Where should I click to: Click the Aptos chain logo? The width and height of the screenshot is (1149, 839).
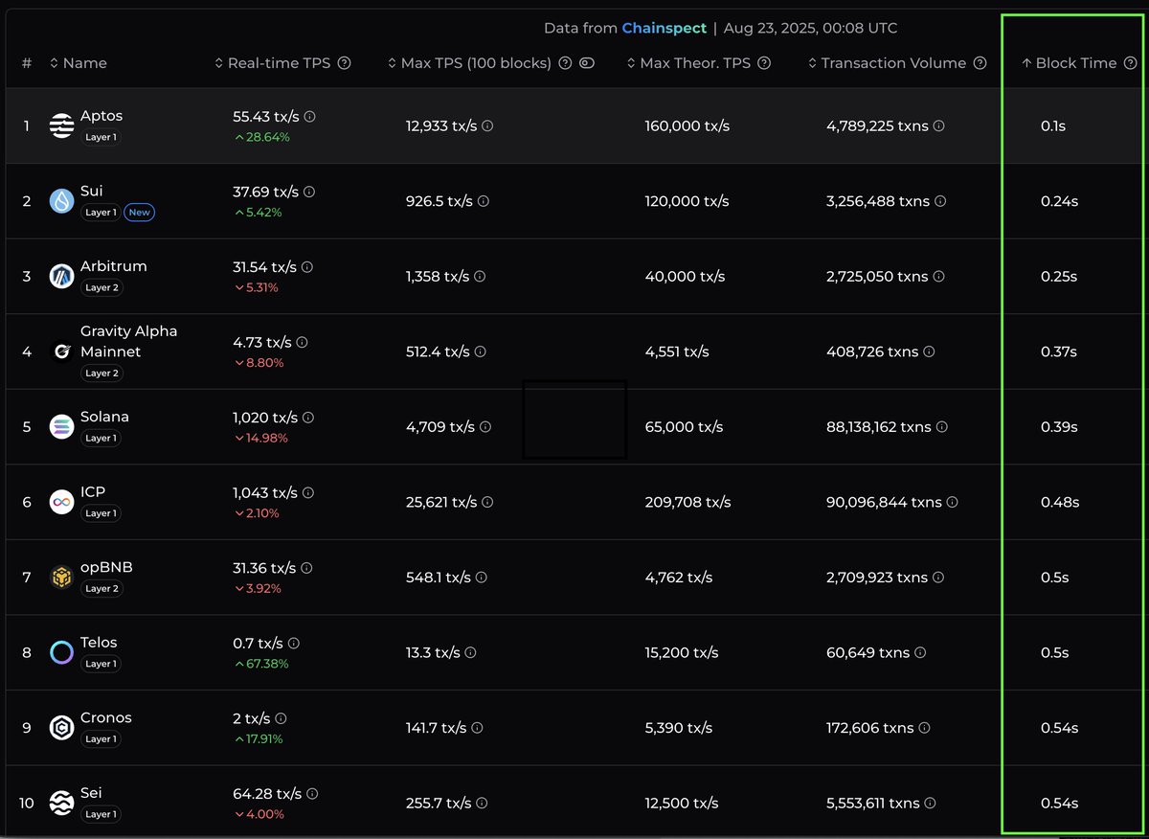62,125
